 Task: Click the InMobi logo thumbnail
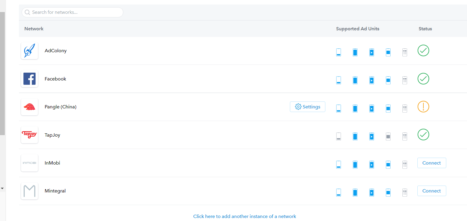point(29,163)
